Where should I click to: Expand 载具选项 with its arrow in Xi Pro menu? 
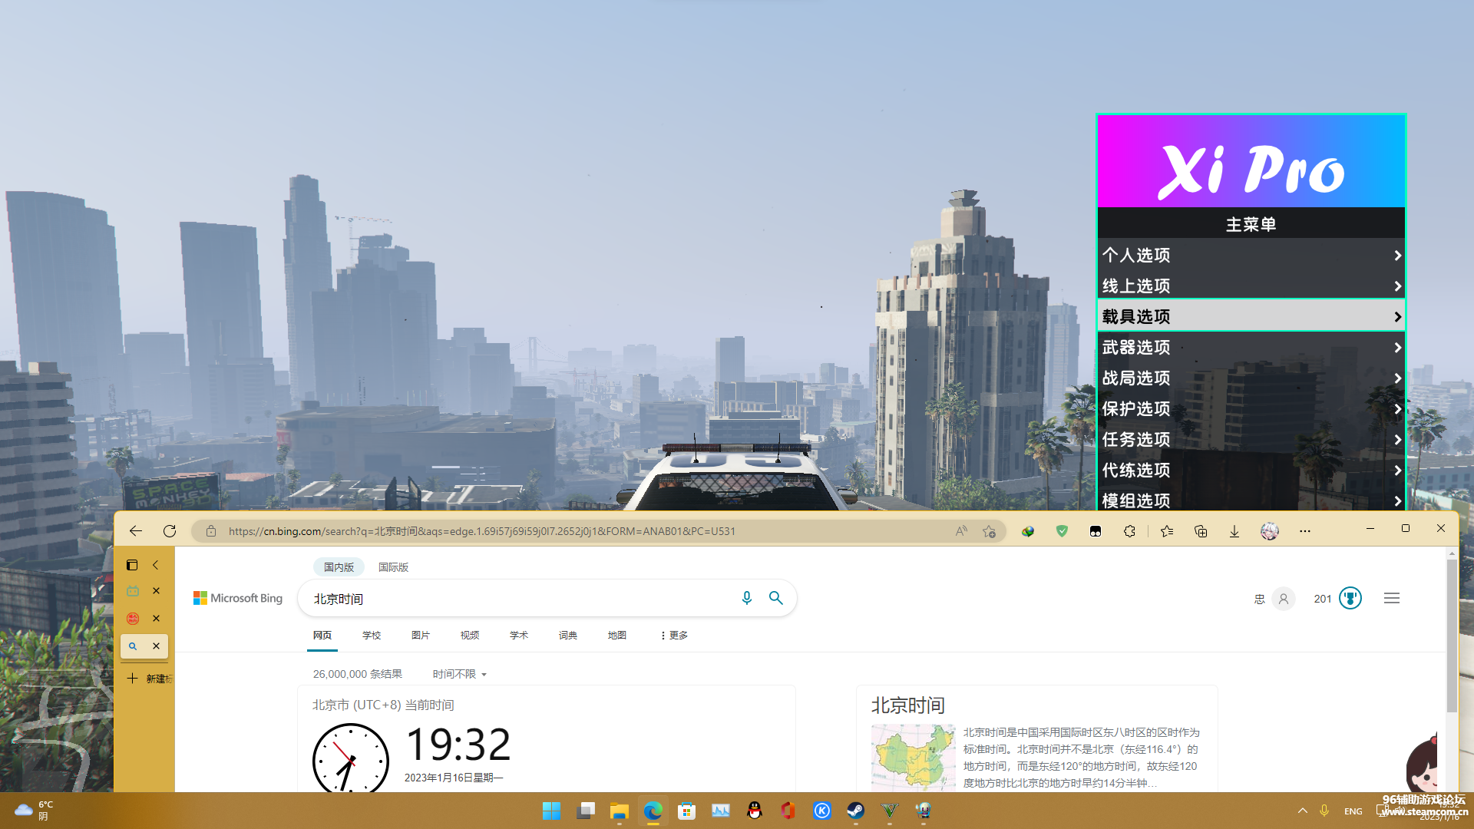(x=1396, y=315)
